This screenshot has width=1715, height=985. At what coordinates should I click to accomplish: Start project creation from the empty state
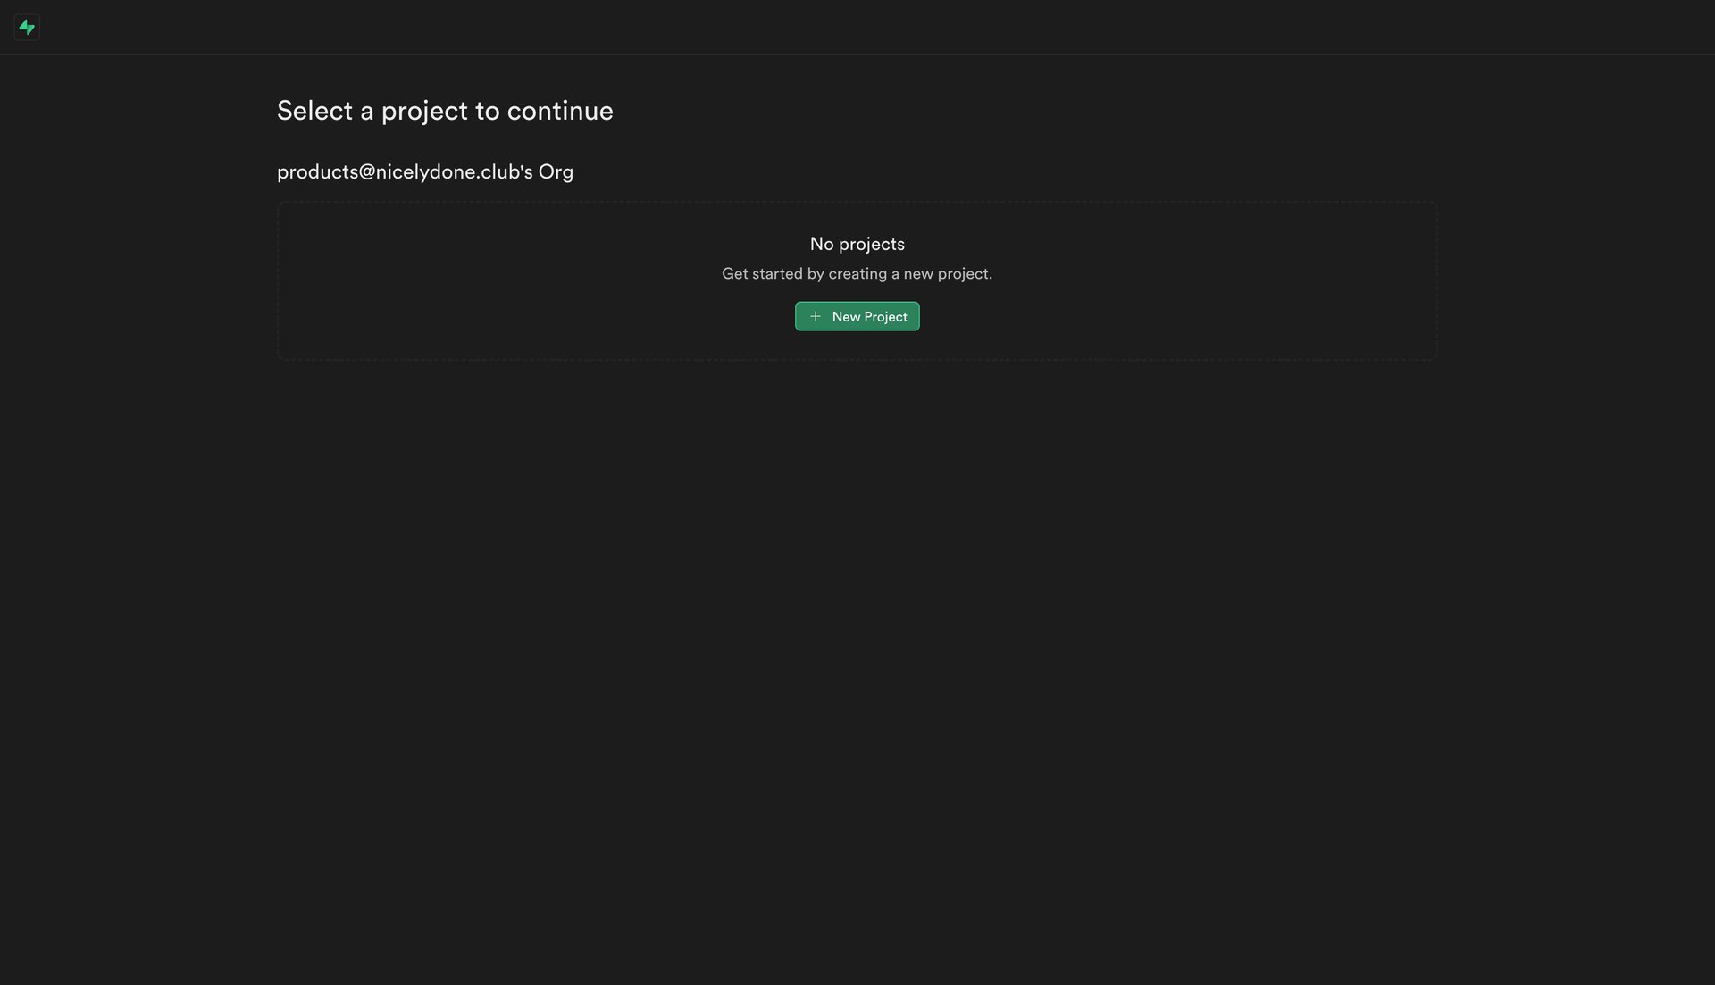point(857,316)
